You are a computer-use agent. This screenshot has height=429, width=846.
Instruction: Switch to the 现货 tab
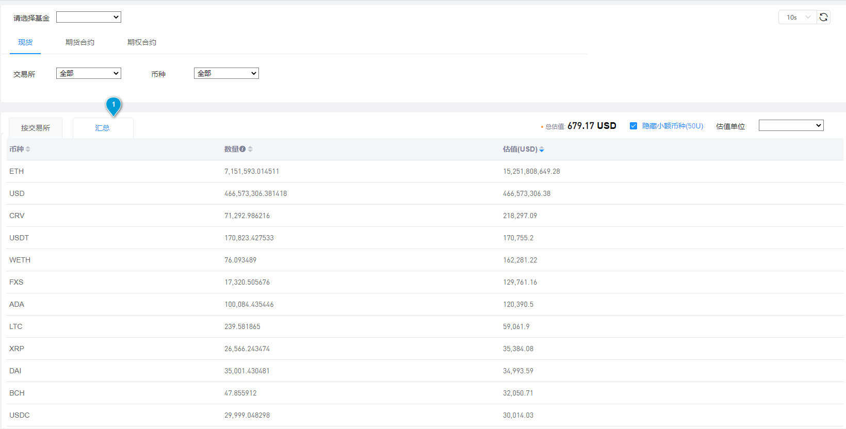click(x=25, y=42)
